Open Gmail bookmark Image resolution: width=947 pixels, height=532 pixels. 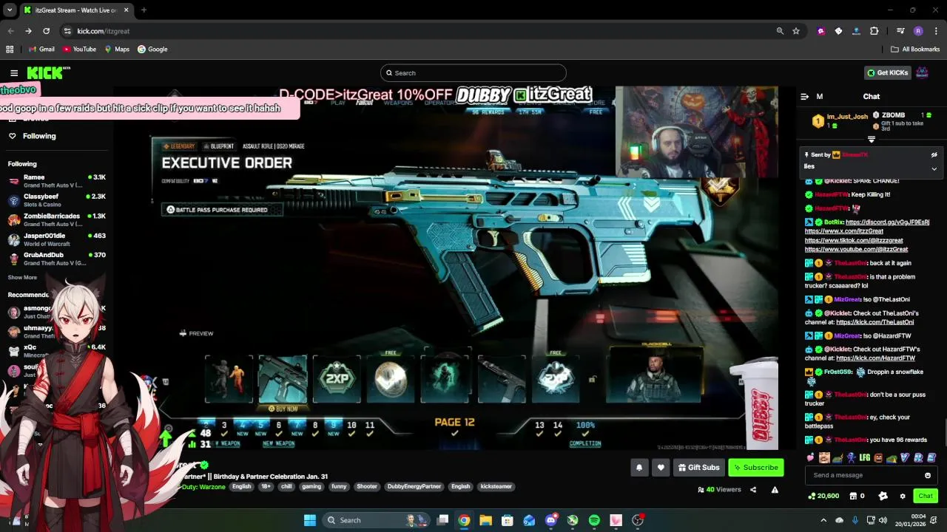(x=41, y=50)
